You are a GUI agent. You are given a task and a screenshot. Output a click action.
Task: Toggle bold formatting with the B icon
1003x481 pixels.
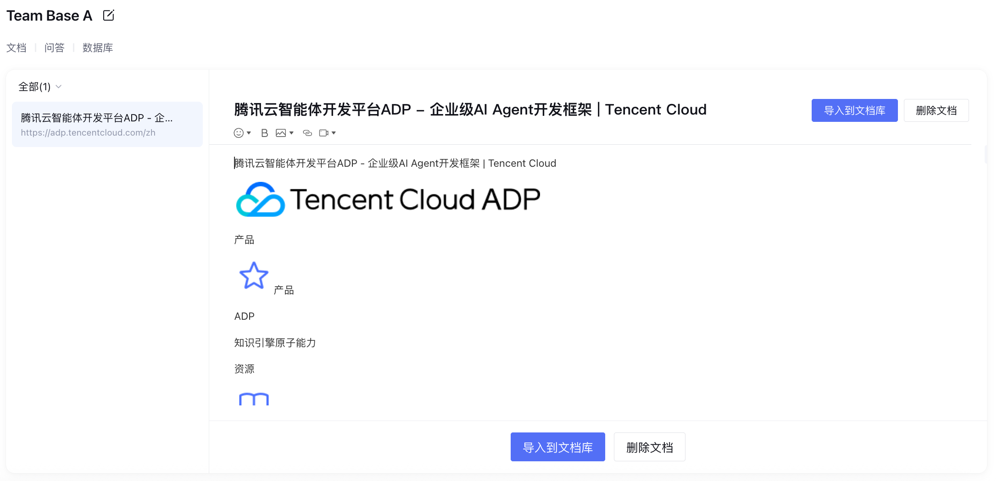pyautogui.click(x=264, y=133)
